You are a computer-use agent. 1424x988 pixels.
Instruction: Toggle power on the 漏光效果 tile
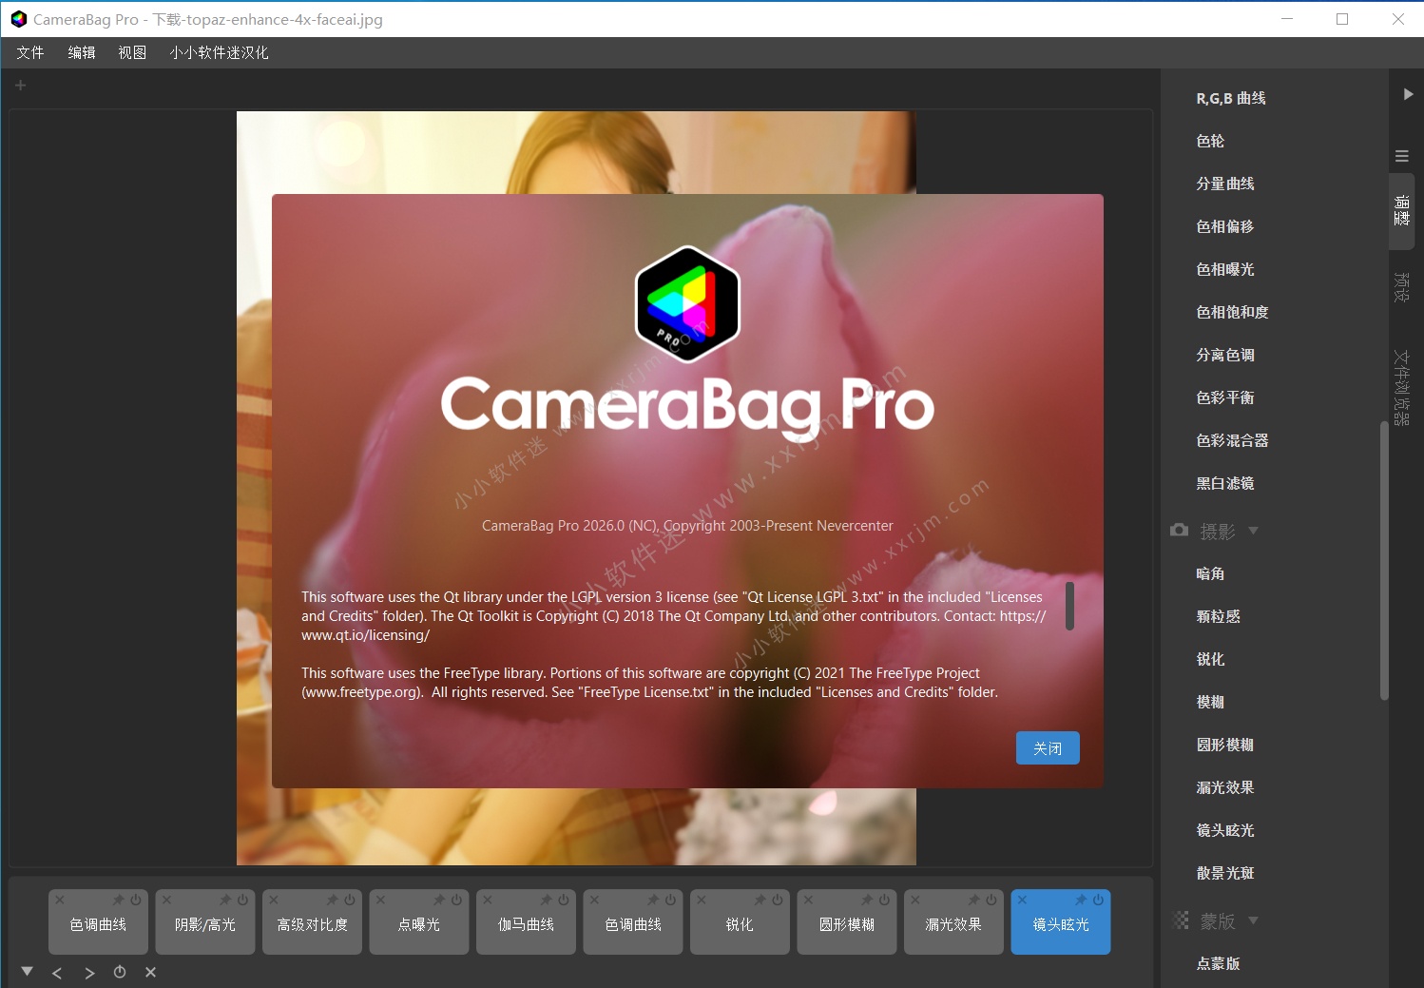click(991, 900)
